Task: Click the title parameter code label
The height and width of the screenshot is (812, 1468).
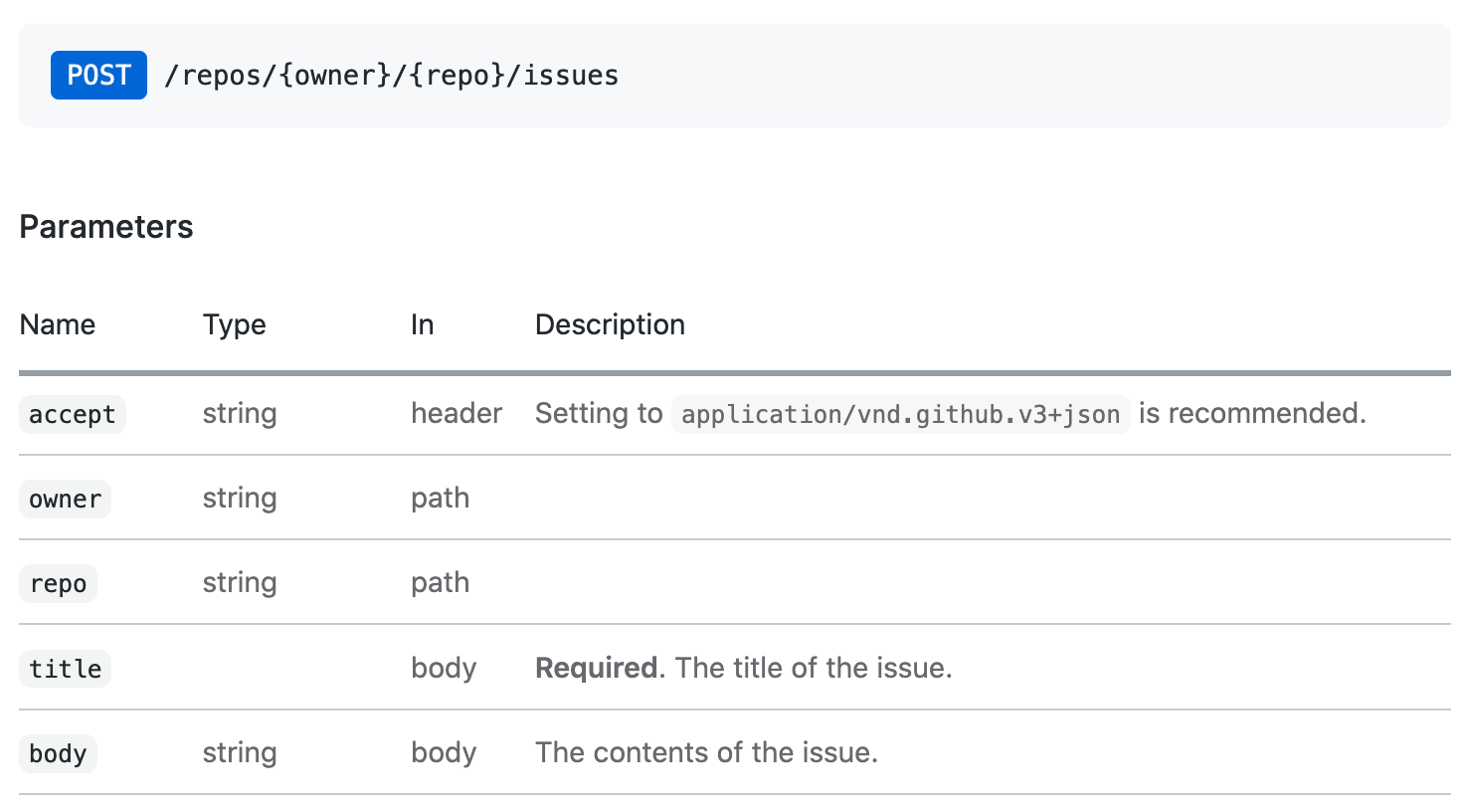Action: (65, 669)
